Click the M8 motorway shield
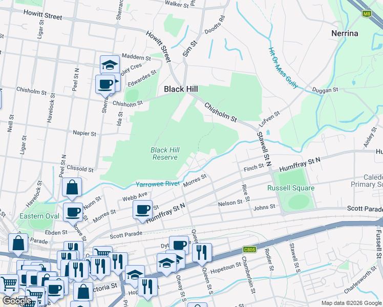Image resolution: width=383 pixels, height=307 pixels. [367, 14]
